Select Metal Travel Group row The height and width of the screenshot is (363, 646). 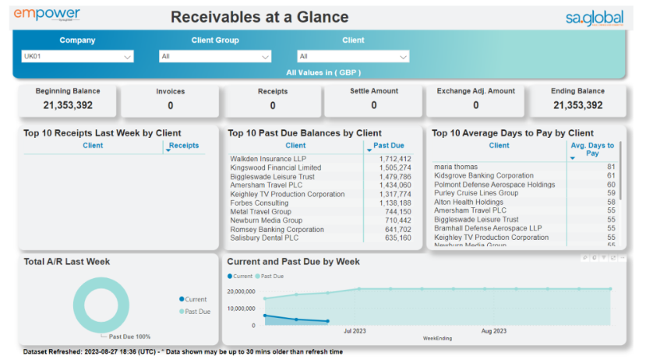320,211
